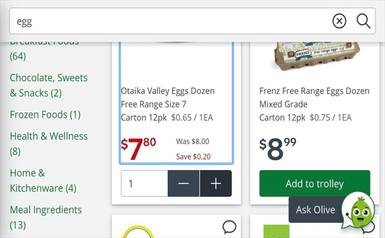Filter by Home & Kitchenware category
This screenshot has height=238, width=385.
coord(43,181)
